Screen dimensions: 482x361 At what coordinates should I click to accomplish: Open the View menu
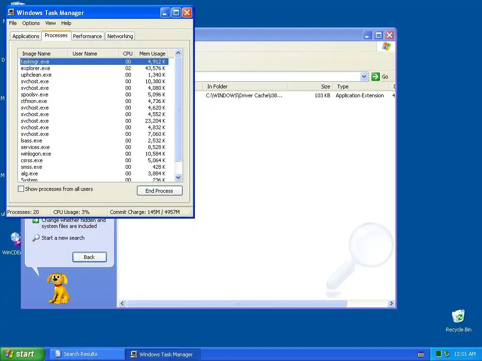click(x=50, y=23)
